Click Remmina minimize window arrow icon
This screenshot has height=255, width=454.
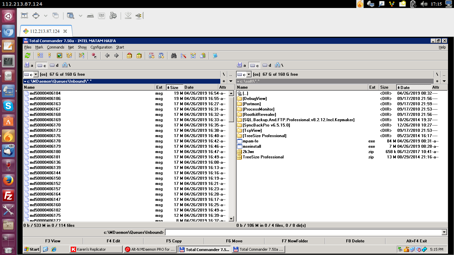(x=128, y=16)
